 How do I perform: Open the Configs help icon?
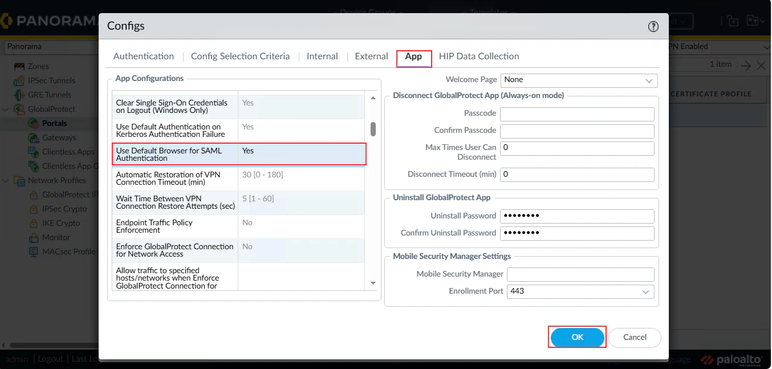coord(653,26)
